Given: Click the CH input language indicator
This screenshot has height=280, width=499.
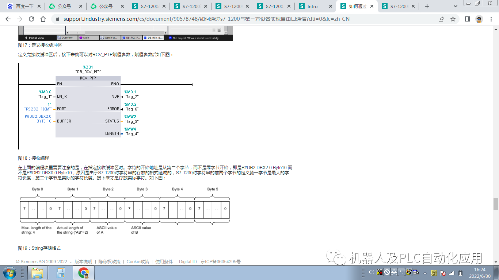Looking at the screenshot, I should pyautogui.click(x=371, y=272).
